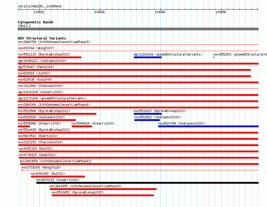The height and width of the screenshot is (207, 267).
Task: Open nsv5514428 ByrskaBishop2022 variant
Action: pyautogui.click(x=44, y=130)
